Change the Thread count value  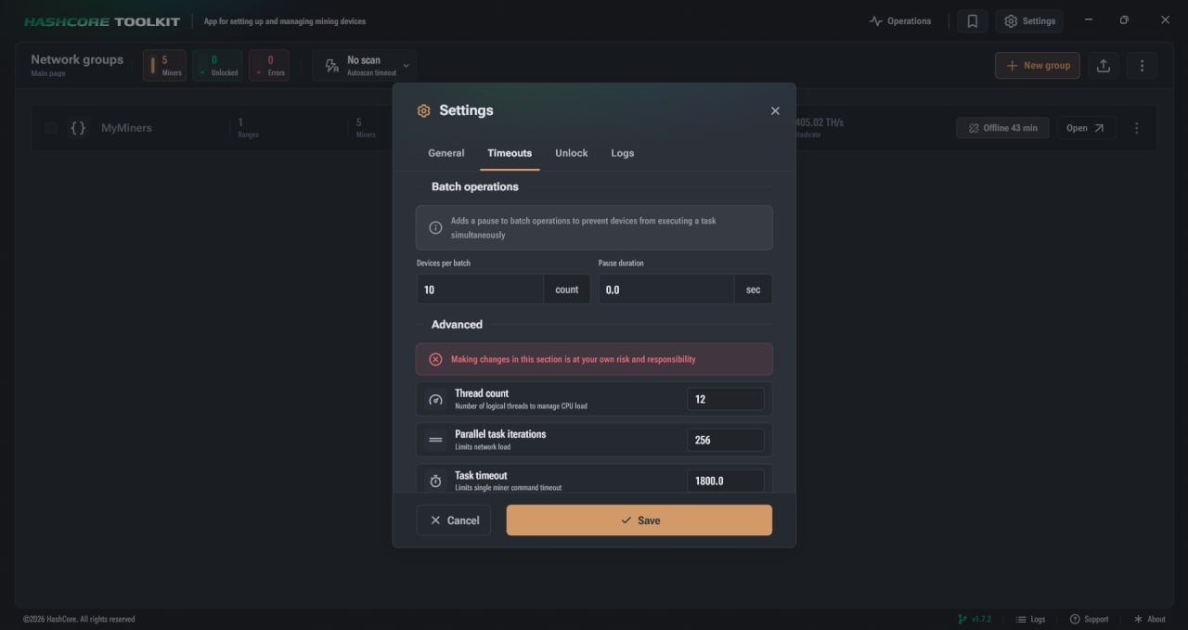pyautogui.click(x=726, y=399)
